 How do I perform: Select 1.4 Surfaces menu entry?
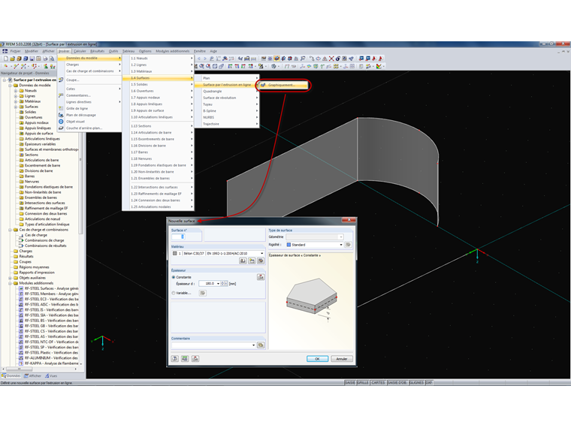coord(158,78)
